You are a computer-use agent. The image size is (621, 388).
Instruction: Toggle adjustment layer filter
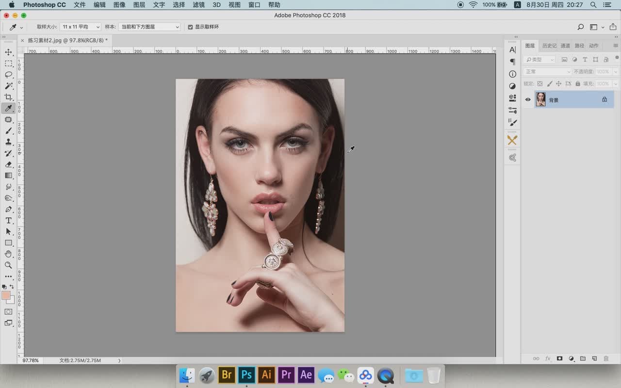tap(574, 60)
